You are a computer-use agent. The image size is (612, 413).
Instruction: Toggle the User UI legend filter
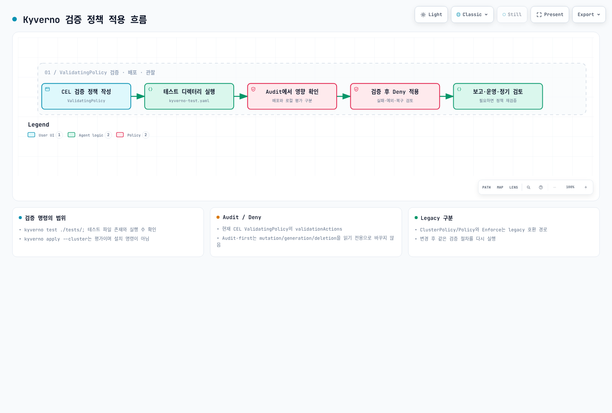pyautogui.click(x=45, y=135)
